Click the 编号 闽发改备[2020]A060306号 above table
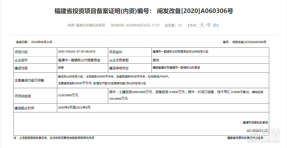 (x=244, y=42)
